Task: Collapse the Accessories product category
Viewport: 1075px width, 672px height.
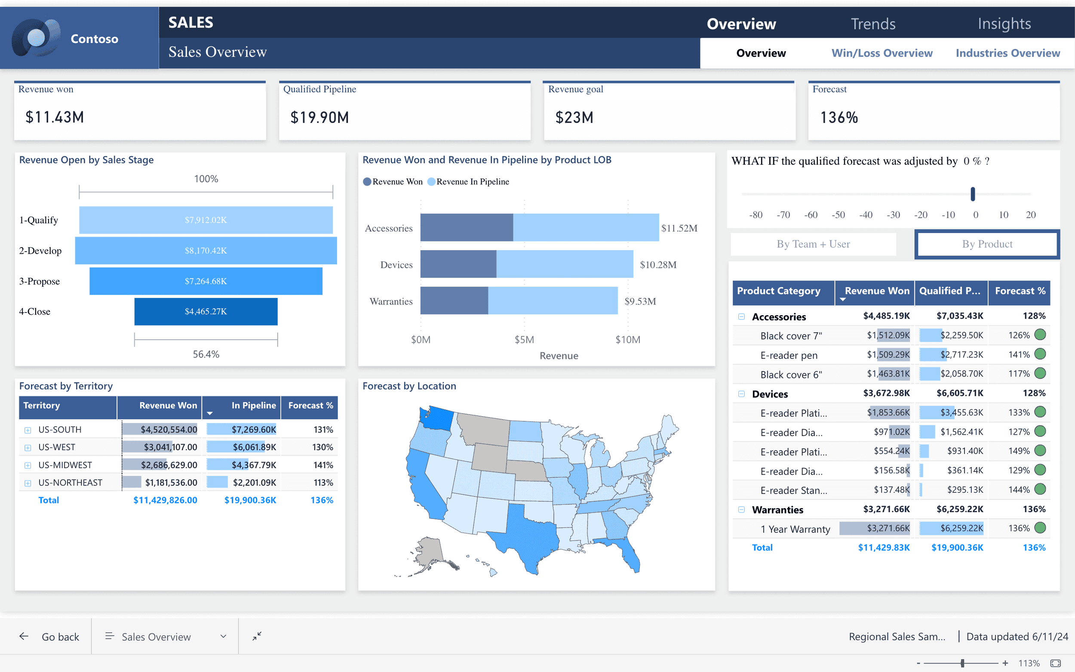Action: pos(741,317)
